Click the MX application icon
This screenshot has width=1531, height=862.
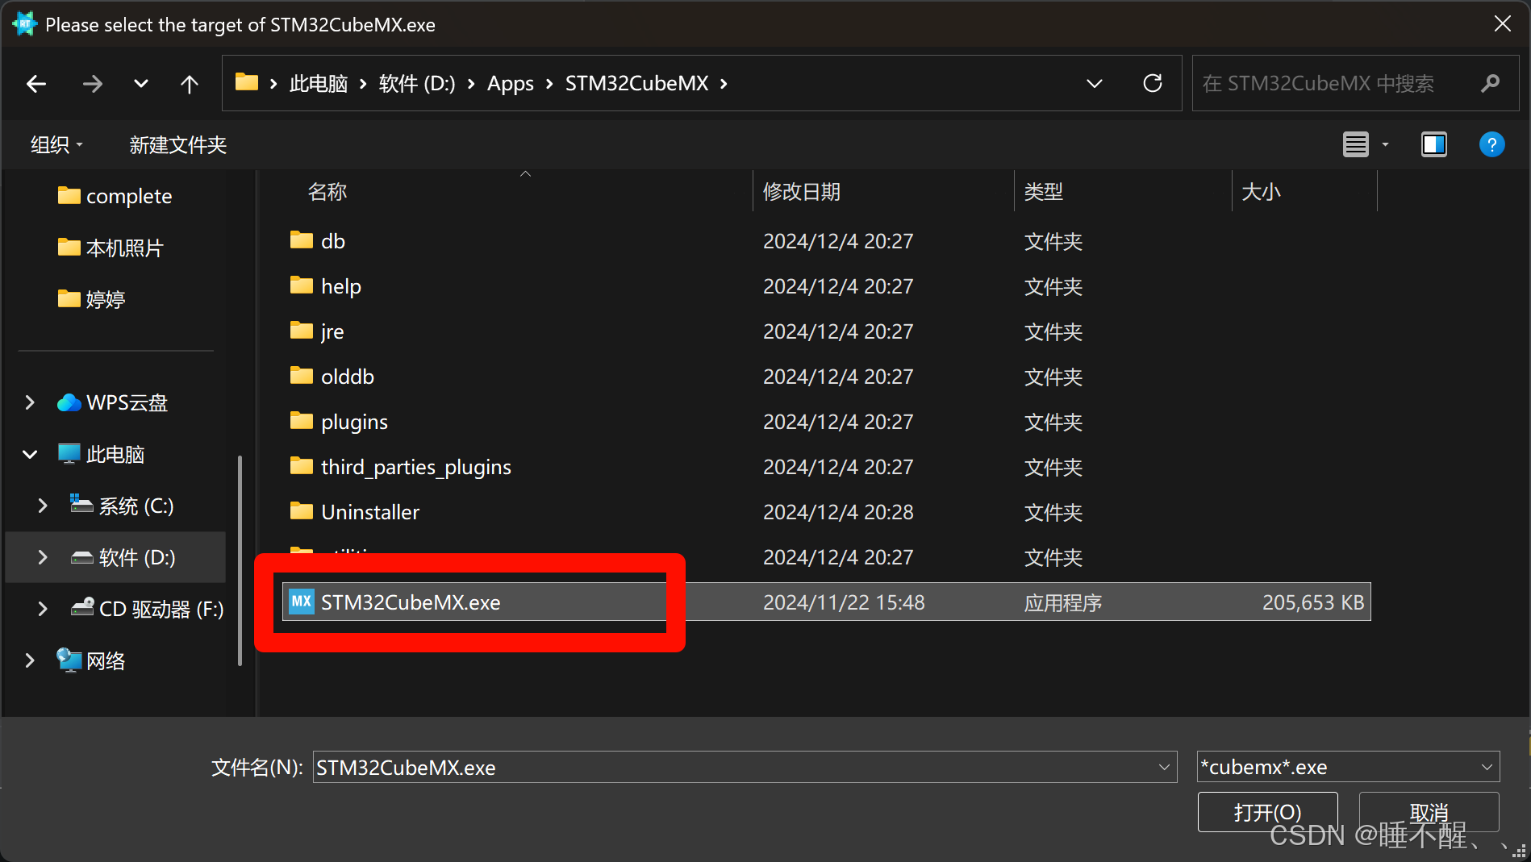coord(302,602)
